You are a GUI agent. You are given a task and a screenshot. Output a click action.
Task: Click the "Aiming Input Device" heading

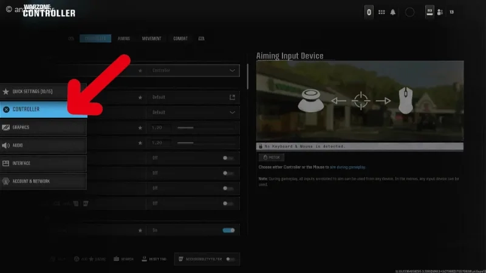(x=290, y=56)
